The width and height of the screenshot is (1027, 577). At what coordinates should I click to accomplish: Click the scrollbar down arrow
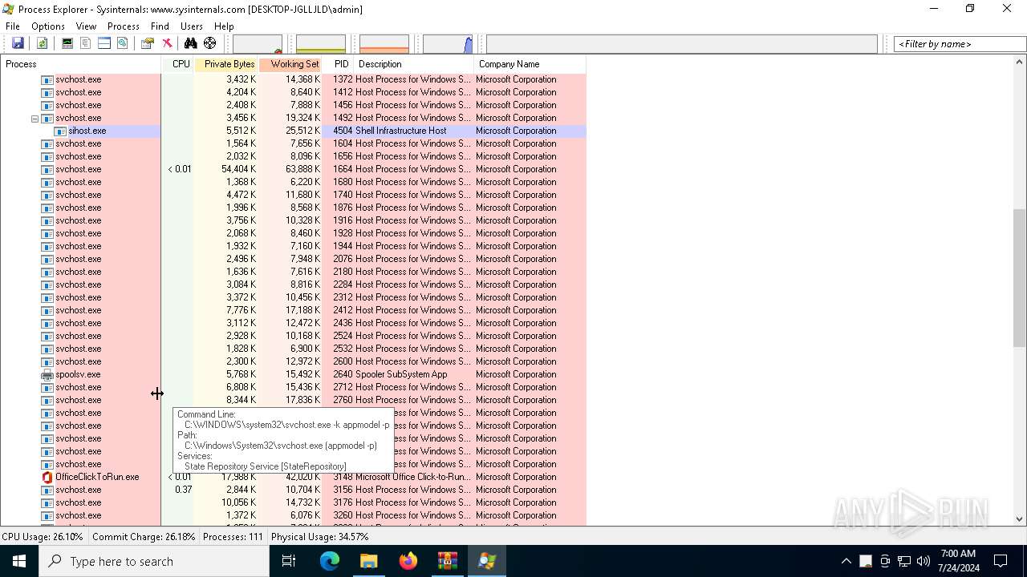tap(1020, 519)
